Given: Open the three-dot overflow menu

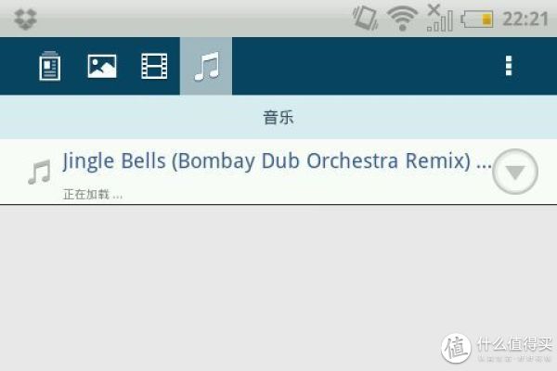Looking at the screenshot, I should [x=509, y=66].
